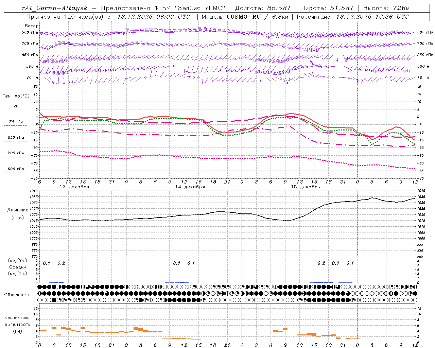Click the 700 гПа temperature legend entry
Screen dimensions: 435x348
click(x=16, y=153)
